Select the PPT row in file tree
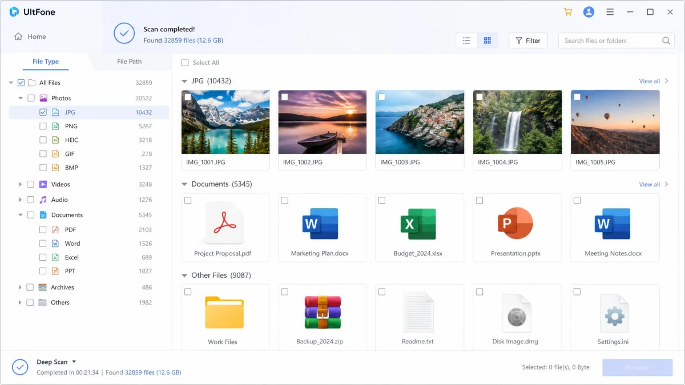The image size is (685, 385). pos(89,271)
